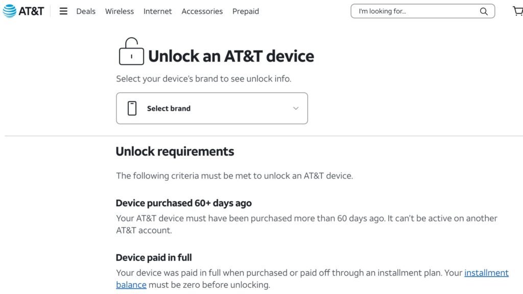Expand the brand selector via its chevron arrow
The height and width of the screenshot is (294, 523).
coord(295,108)
